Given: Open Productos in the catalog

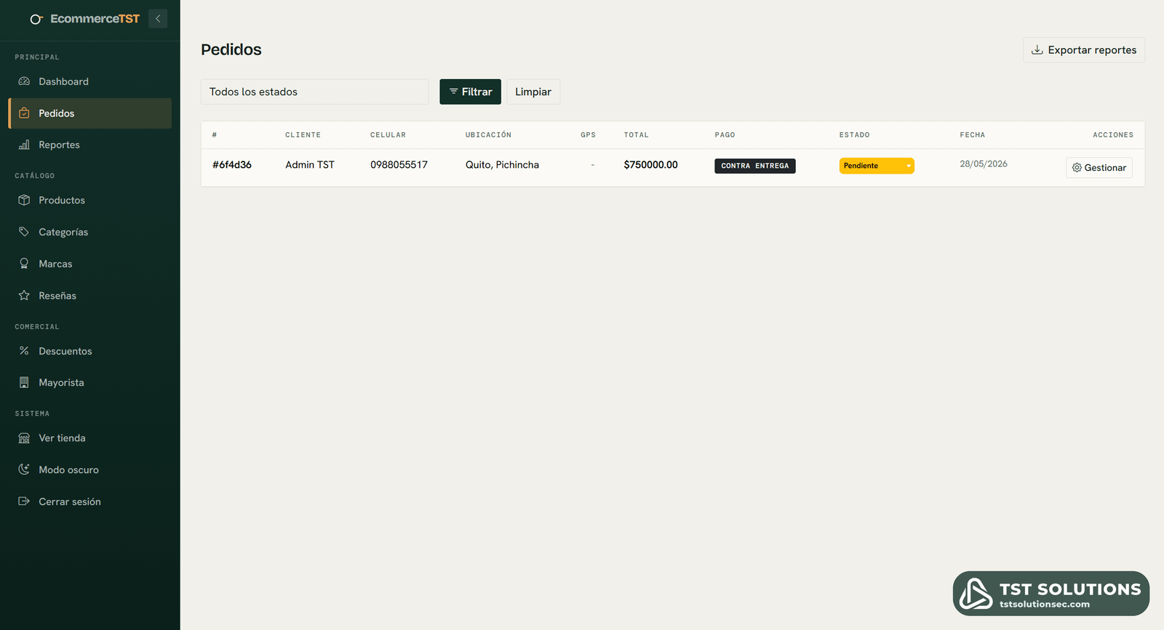Looking at the screenshot, I should 90,200.
